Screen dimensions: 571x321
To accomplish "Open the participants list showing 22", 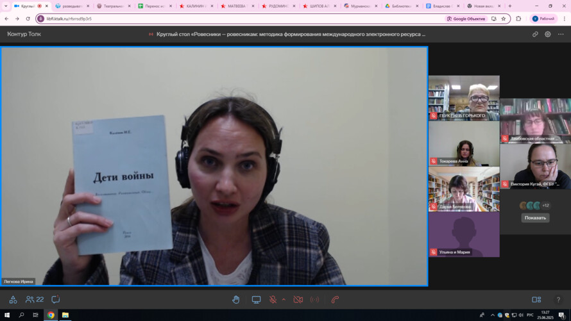I will (35, 299).
